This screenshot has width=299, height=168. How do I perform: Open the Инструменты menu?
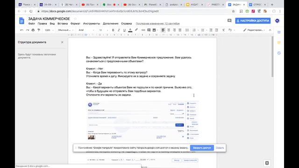[x=92, y=24]
